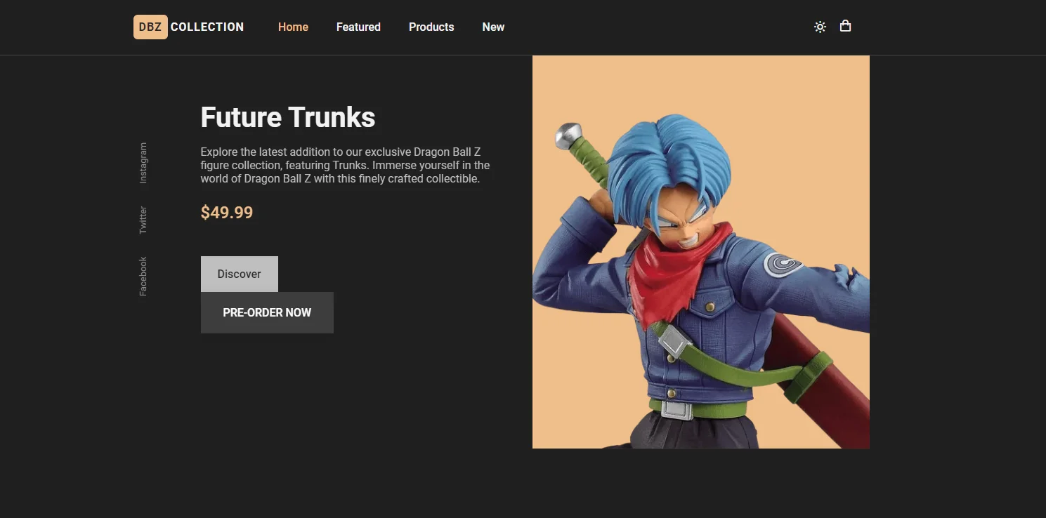This screenshot has height=518, width=1046.
Task: Open the Featured nav item
Action: [358, 27]
